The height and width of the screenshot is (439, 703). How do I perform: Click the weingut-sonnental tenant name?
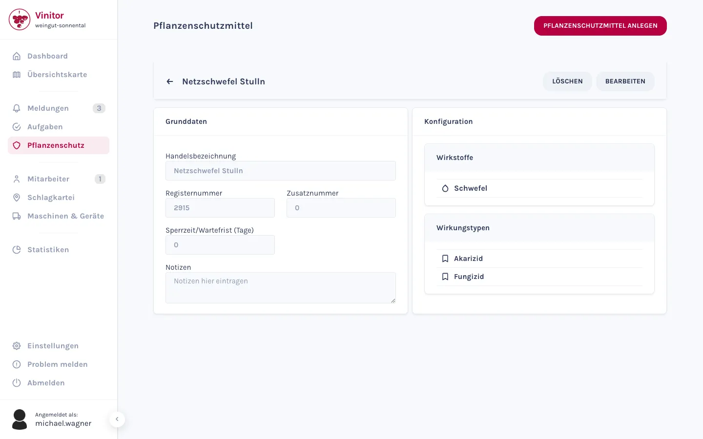(61, 26)
